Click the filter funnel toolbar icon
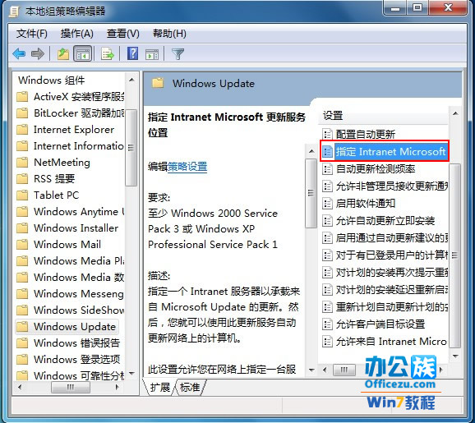 tap(178, 54)
